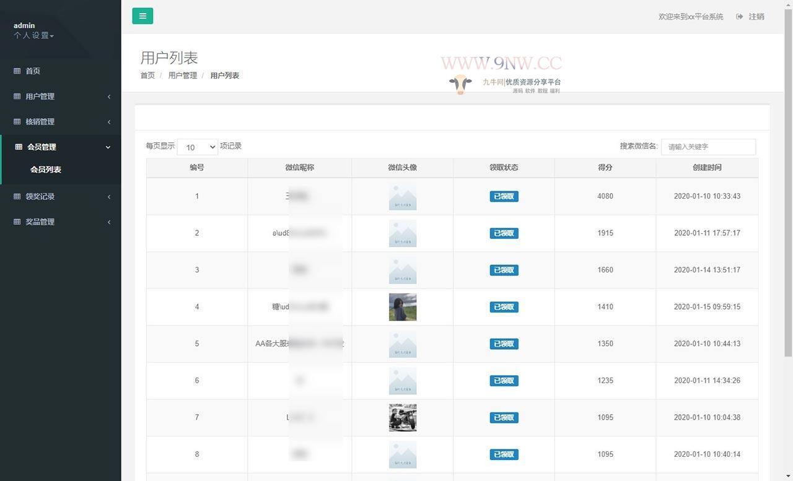Sort by the 得分 column header
This screenshot has height=481, width=793.
[605, 168]
